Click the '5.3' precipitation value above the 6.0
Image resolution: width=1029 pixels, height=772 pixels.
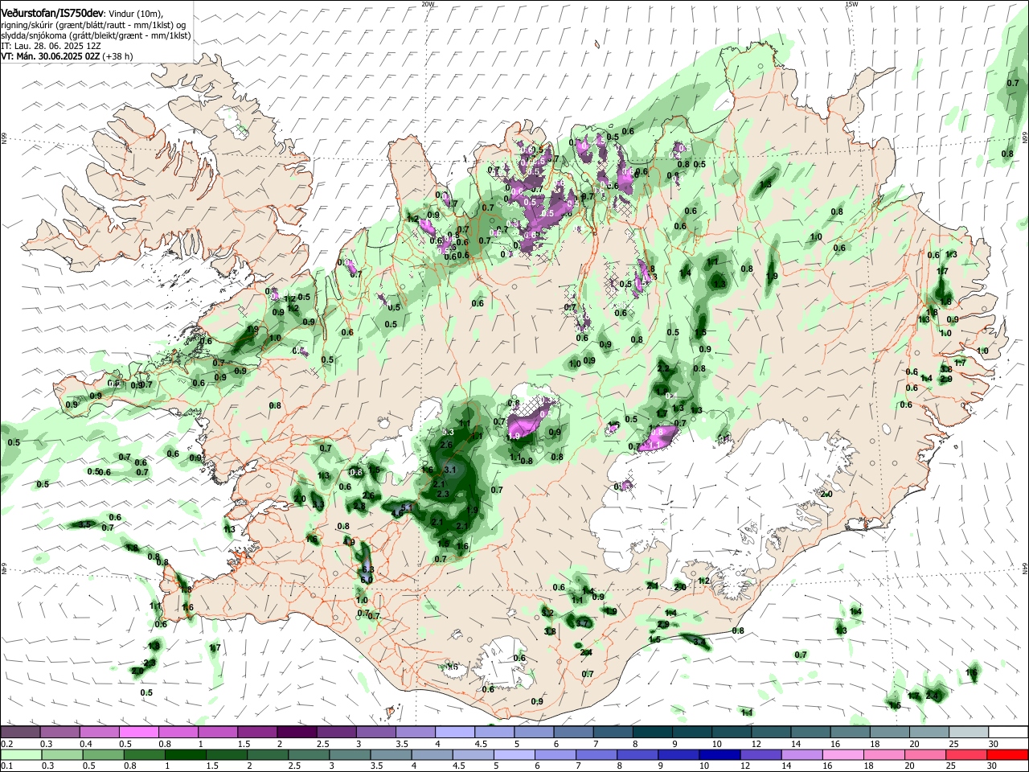(x=367, y=569)
